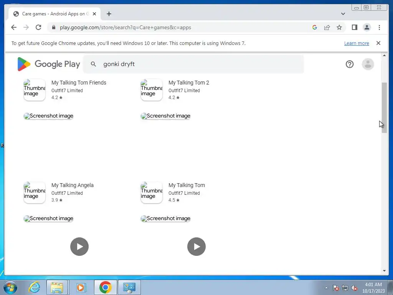Open the My Talking Angela app
Screen dimensions: 393x295
click(73, 185)
